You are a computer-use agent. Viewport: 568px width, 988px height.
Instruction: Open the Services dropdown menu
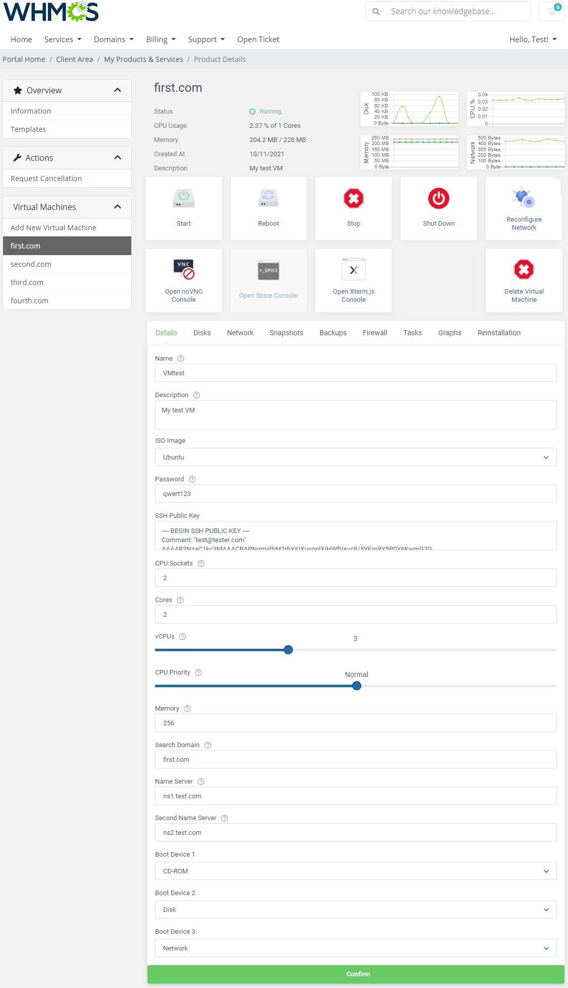click(63, 40)
